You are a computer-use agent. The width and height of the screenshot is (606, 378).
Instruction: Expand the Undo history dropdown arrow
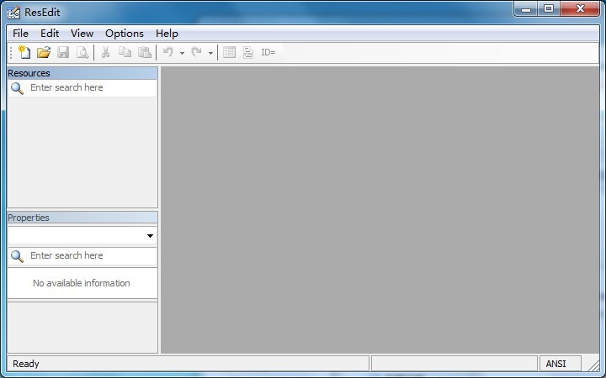click(x=182, y=53)
